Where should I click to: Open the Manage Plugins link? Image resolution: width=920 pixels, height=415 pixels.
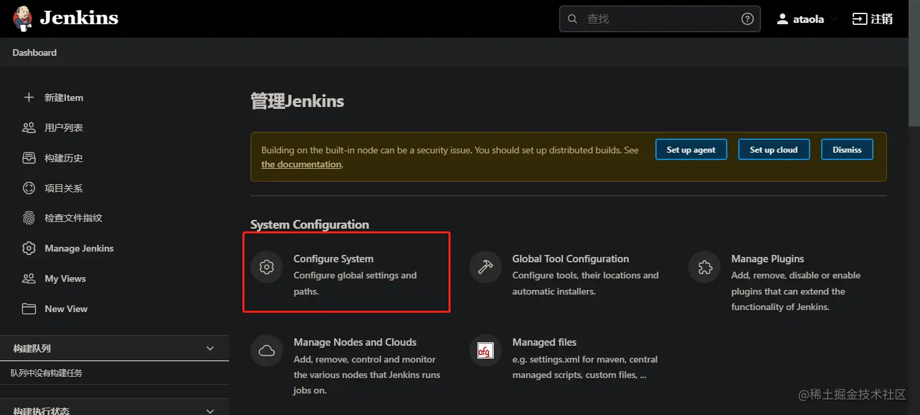[768, 259]
